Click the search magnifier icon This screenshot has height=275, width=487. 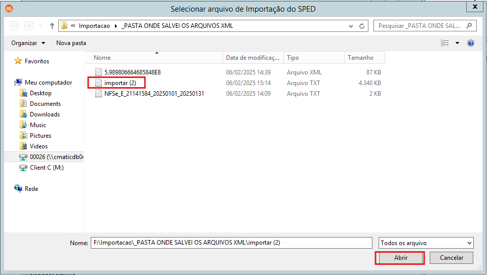click(x=469, y=26)
